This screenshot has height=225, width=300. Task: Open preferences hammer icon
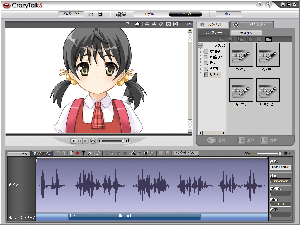pyautogui.click(x=268, y=5)
